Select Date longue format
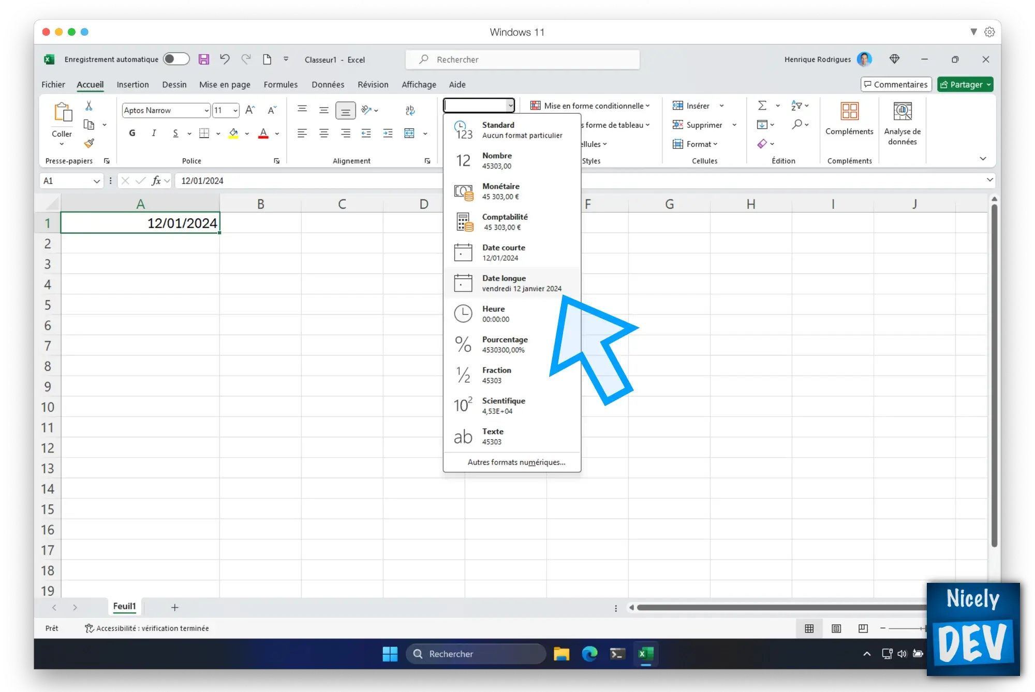 [x=512, y=283]
